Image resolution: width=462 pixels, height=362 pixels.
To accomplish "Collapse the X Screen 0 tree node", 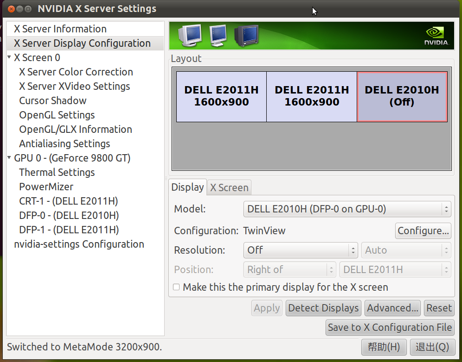I will pyautogui.click(x=9, y=57).
